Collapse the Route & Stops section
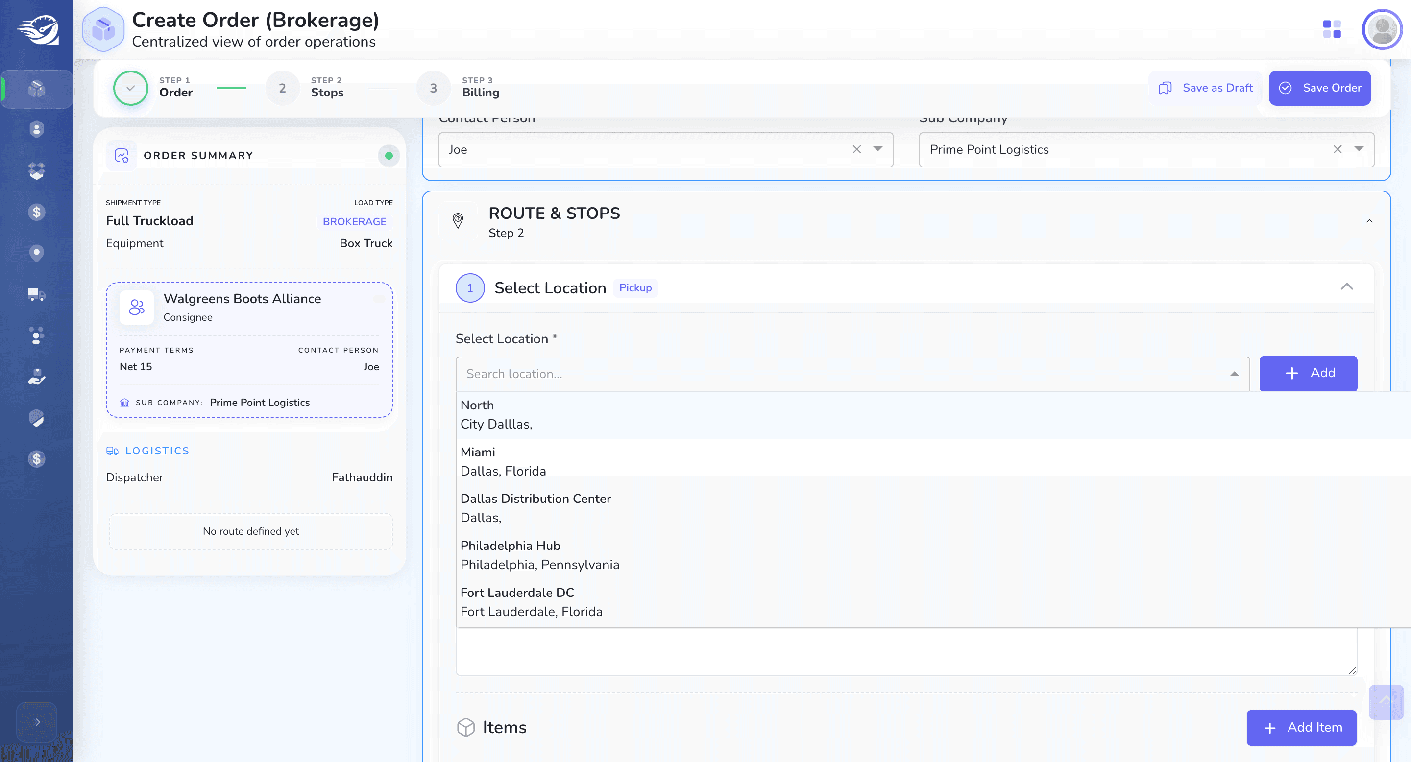 point(1369,221)
